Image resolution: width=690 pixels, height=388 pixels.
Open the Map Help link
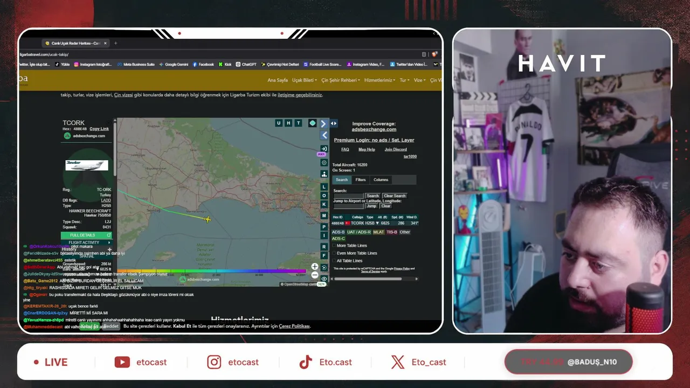click(367, 149)
